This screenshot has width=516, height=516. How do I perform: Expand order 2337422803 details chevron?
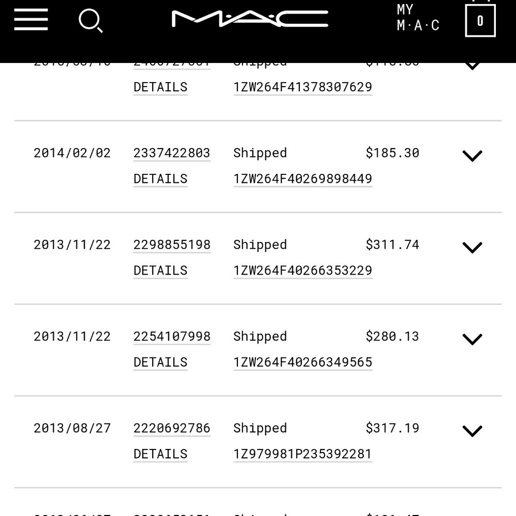(x=472, y=155)
